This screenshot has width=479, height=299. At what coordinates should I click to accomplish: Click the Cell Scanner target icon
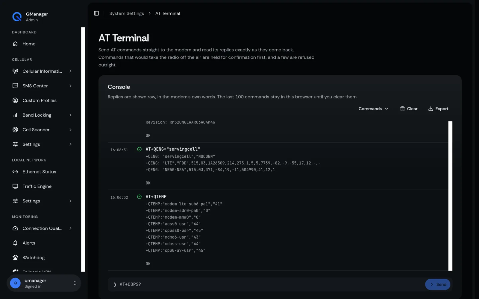click(15, 130)
